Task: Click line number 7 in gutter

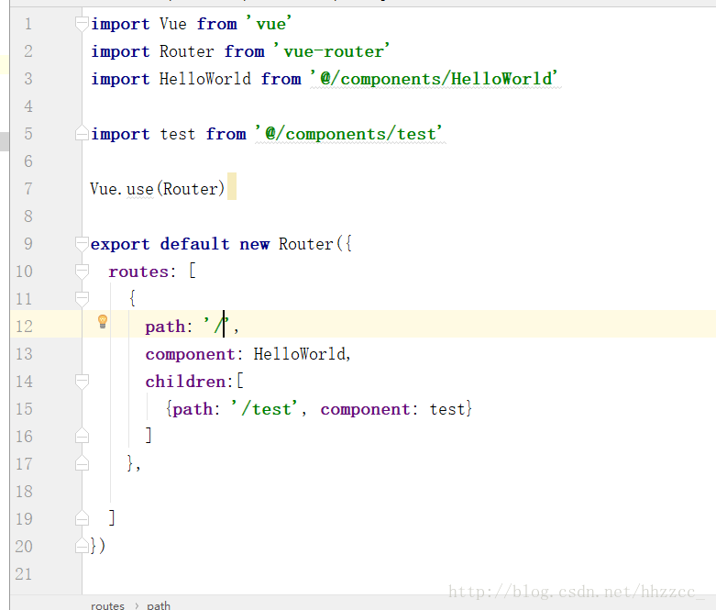Action: coord(28,189)
